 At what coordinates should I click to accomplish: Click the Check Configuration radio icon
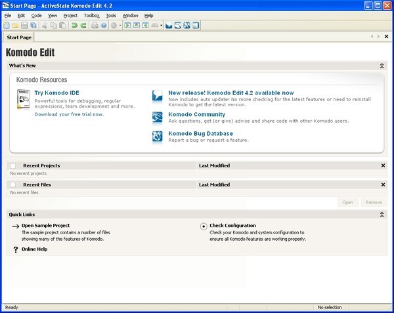204,226
